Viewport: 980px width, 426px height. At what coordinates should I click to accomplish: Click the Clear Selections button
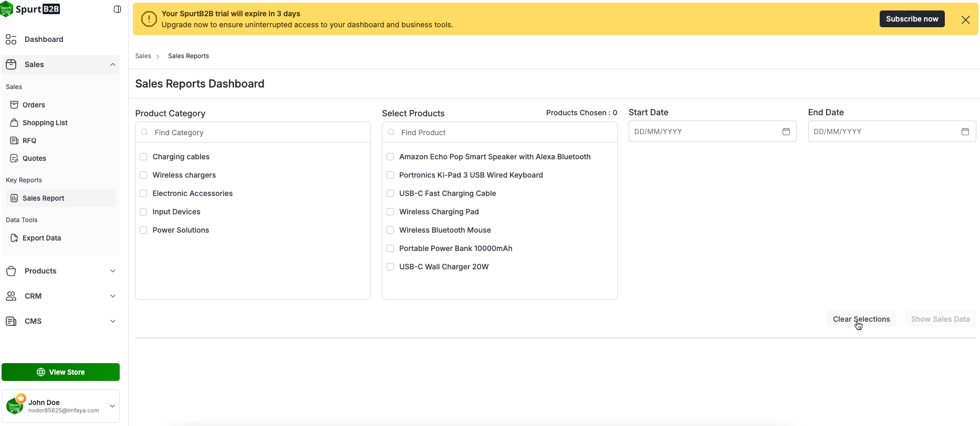[x=861, y=319]
